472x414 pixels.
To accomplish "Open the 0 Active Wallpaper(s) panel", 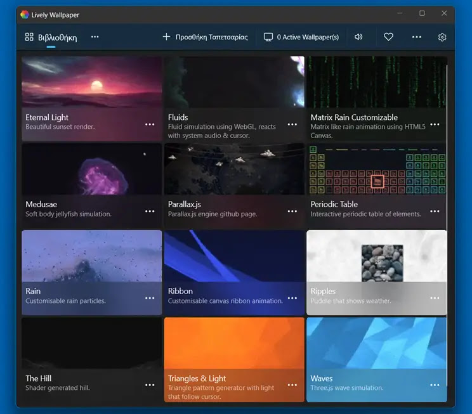I will tap(301, 37).
